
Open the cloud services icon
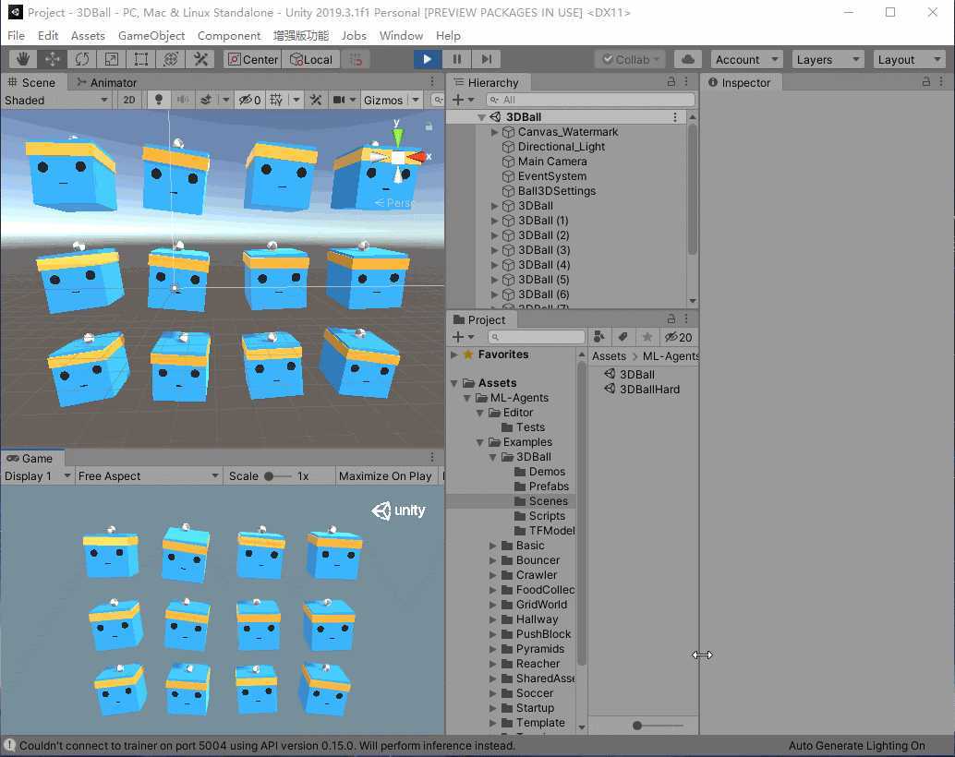pos(687,59)
